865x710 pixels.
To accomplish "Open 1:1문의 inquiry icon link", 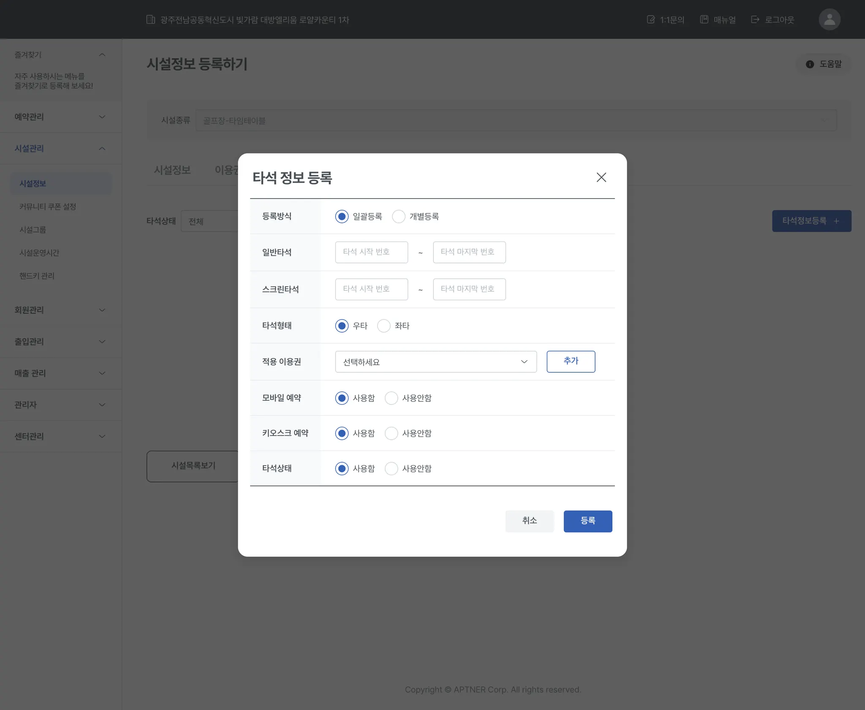I will 651,19.
